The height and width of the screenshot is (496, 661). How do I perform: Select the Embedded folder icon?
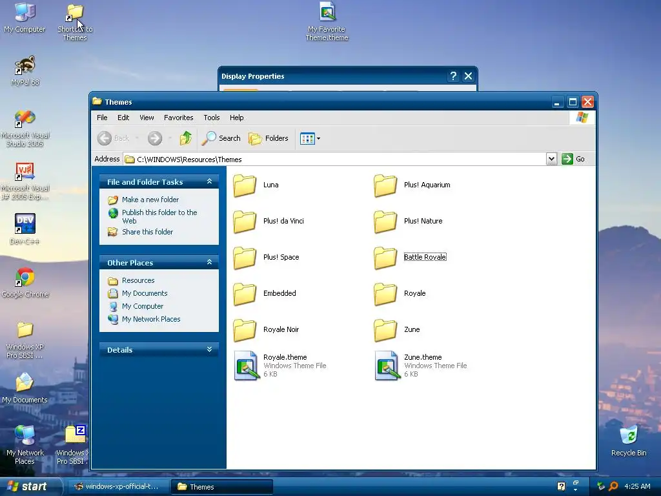[245, 294]
